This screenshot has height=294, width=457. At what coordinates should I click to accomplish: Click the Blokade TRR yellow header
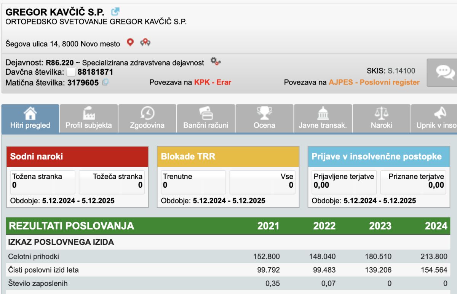pos(228,157)
